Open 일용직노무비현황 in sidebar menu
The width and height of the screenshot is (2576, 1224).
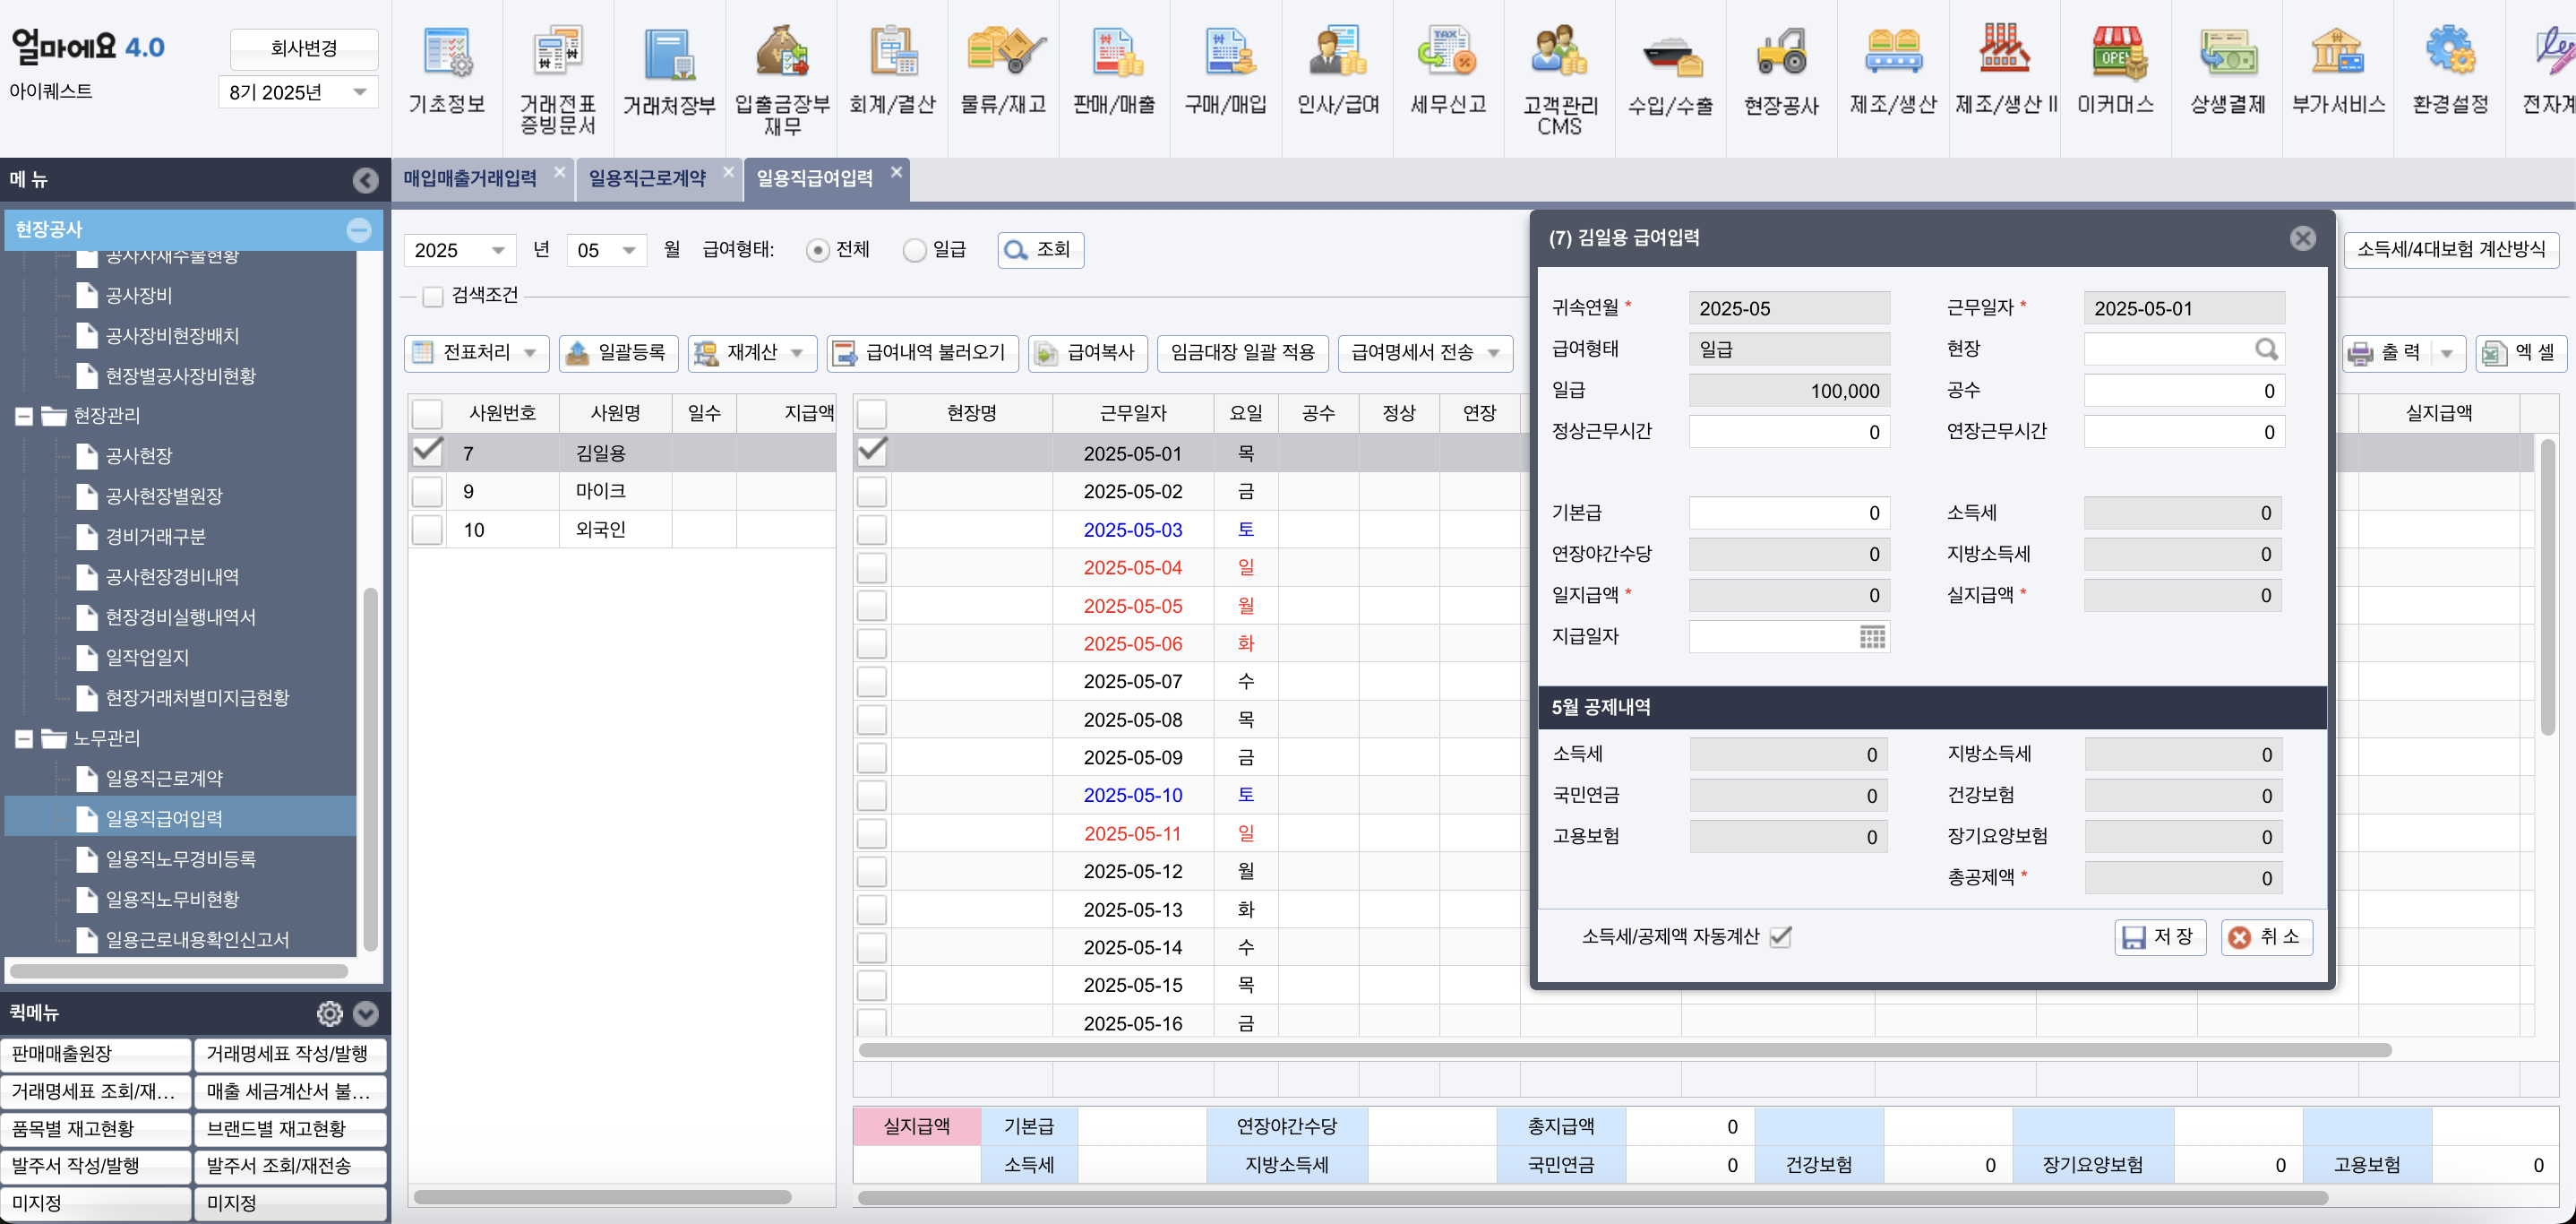pos(173,899)
